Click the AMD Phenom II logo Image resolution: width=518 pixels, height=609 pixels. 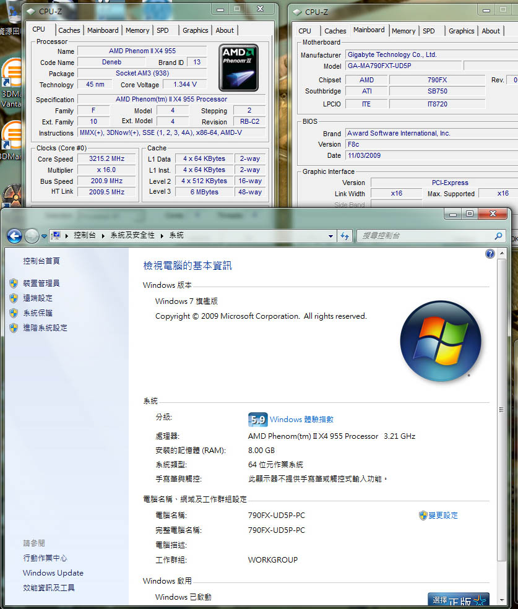pos(238,67)
